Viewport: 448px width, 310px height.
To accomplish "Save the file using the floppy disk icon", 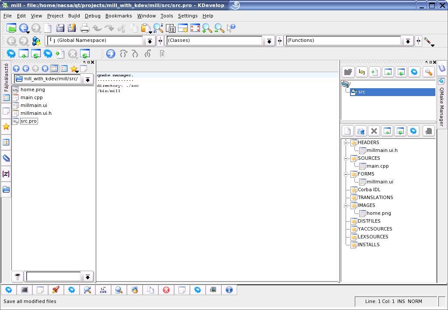I will click(60, 28).
